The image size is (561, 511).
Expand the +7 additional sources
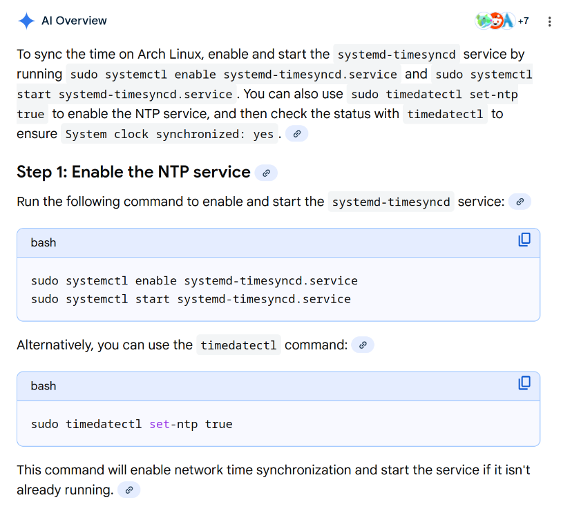coord(523,21)
